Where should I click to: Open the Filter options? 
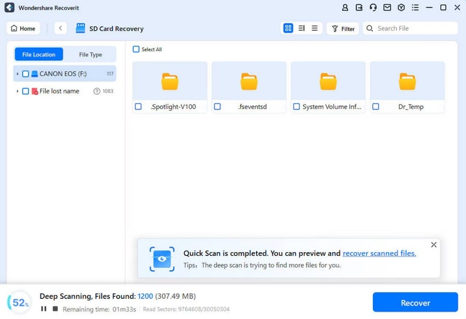pos(343,29)
